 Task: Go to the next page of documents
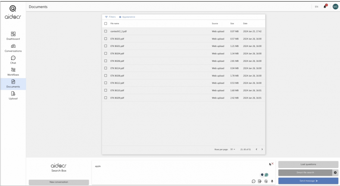[262, 149]
